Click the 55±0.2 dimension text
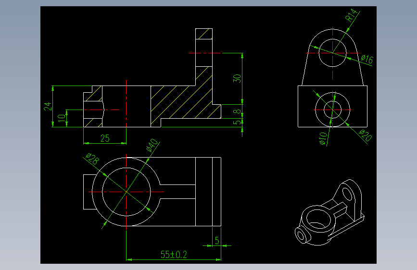 click(x=174, y=254)
